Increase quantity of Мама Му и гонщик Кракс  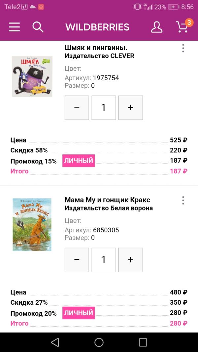pyautogui.click(x=130, y=260)
